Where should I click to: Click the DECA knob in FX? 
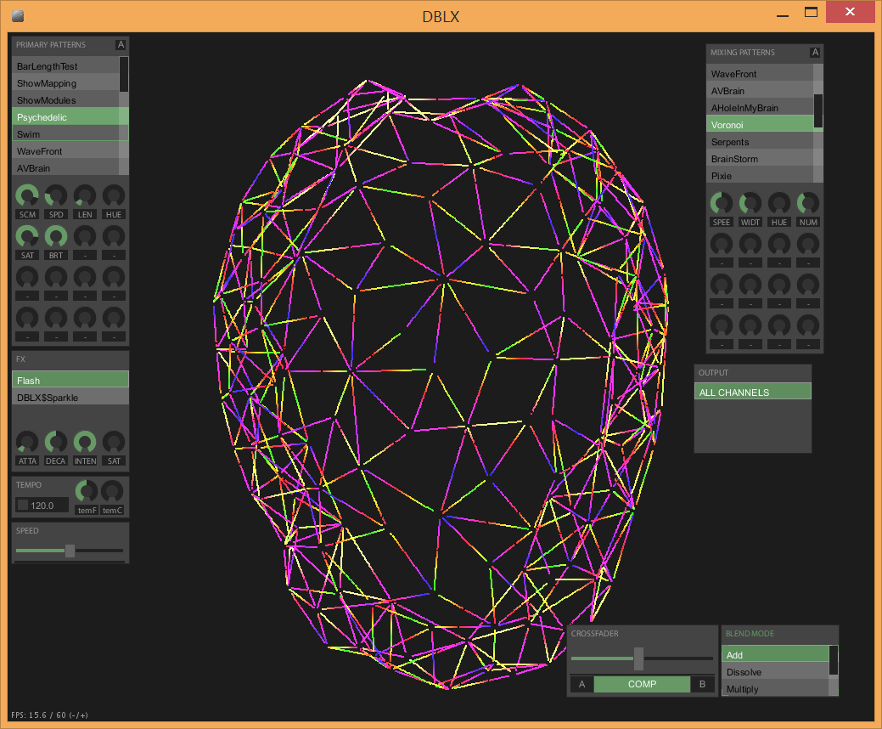tap(56, 442)
